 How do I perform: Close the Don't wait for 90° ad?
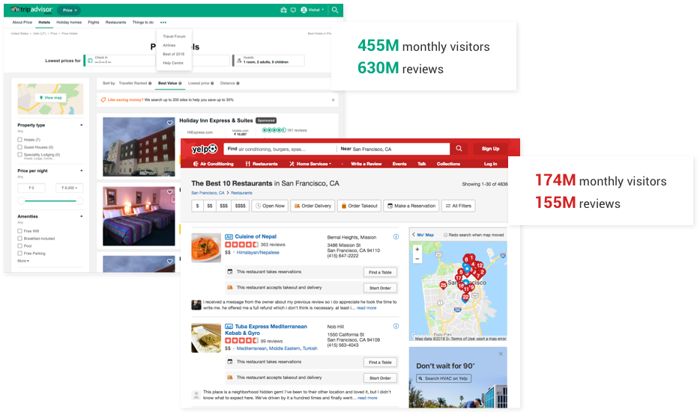tap(501, 354)
